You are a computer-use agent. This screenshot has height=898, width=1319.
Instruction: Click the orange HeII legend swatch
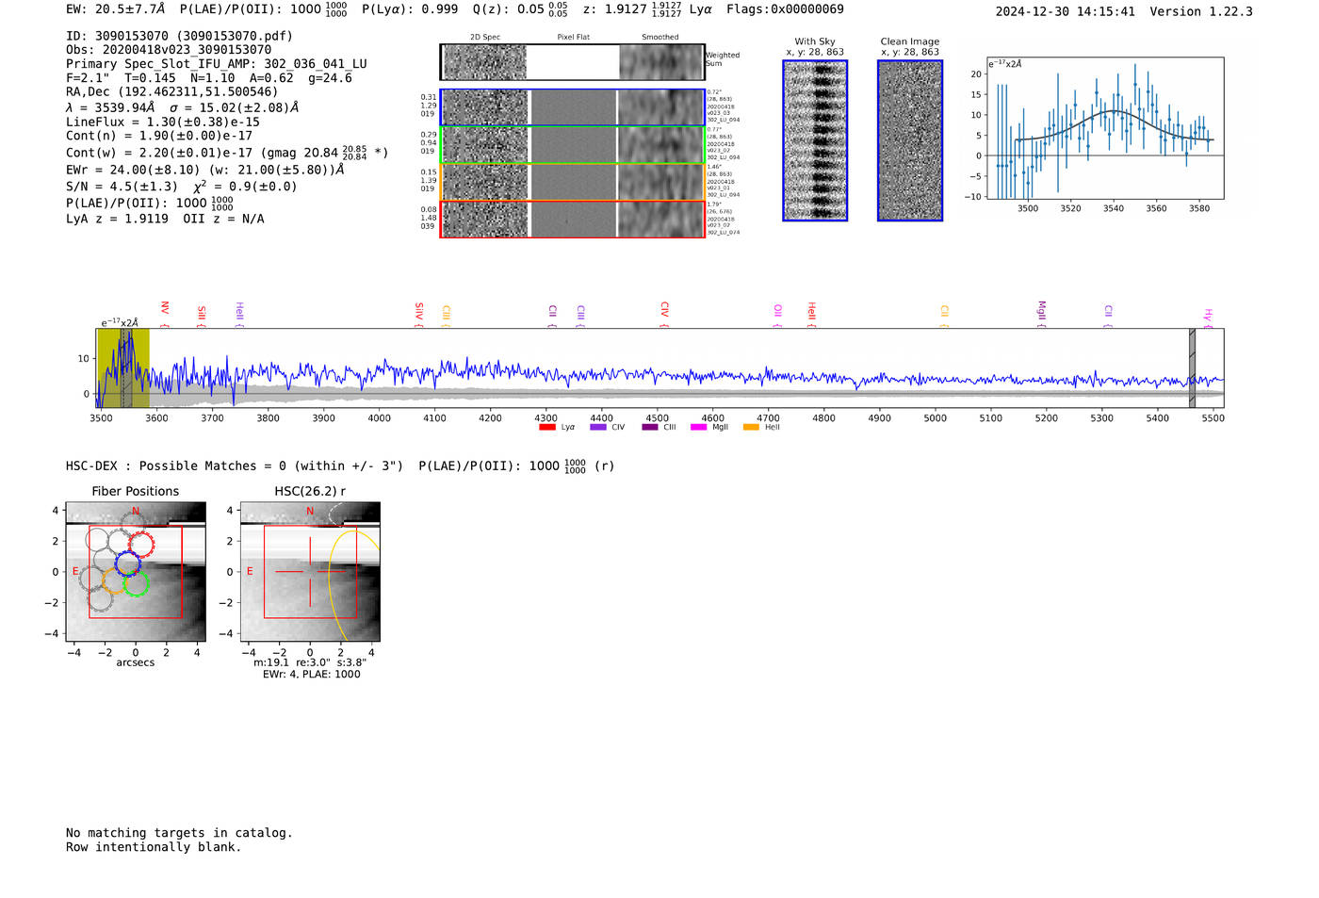pos(751,428)
